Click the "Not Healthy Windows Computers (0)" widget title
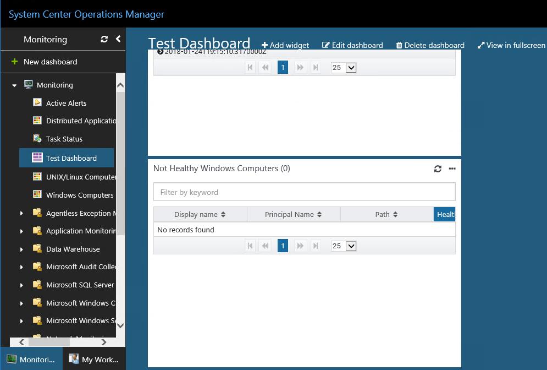Image resolution: width=547 pixels, height=370 pixels. (222, 168)
